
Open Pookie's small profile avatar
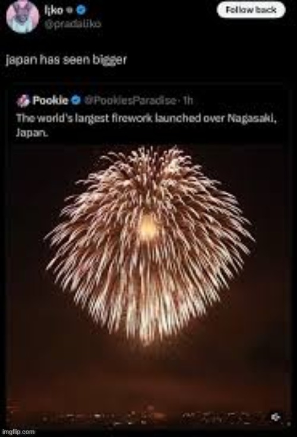pos(23,100)
